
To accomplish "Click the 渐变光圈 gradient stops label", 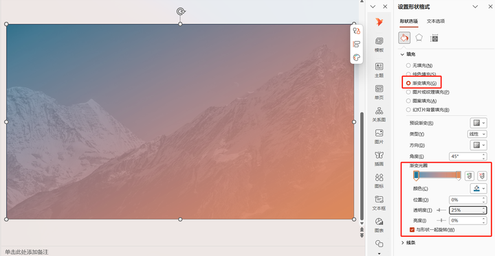I will pos(419,165).
